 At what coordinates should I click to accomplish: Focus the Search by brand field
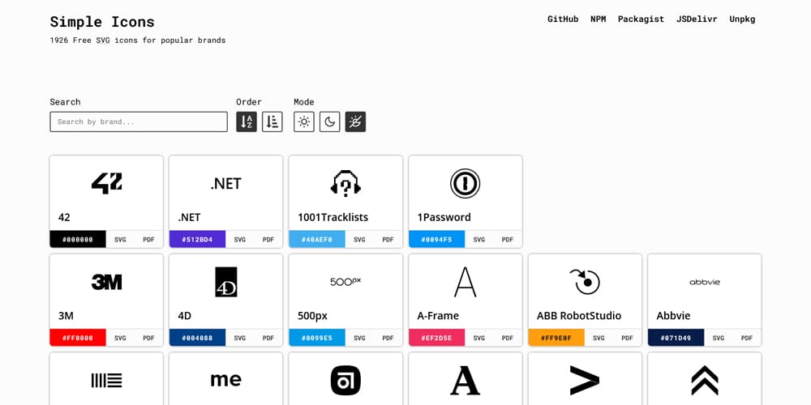(139, 122)
